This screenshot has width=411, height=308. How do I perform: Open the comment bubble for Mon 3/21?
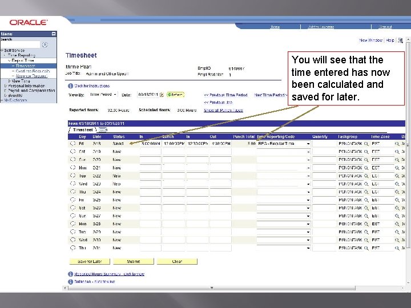73,168
